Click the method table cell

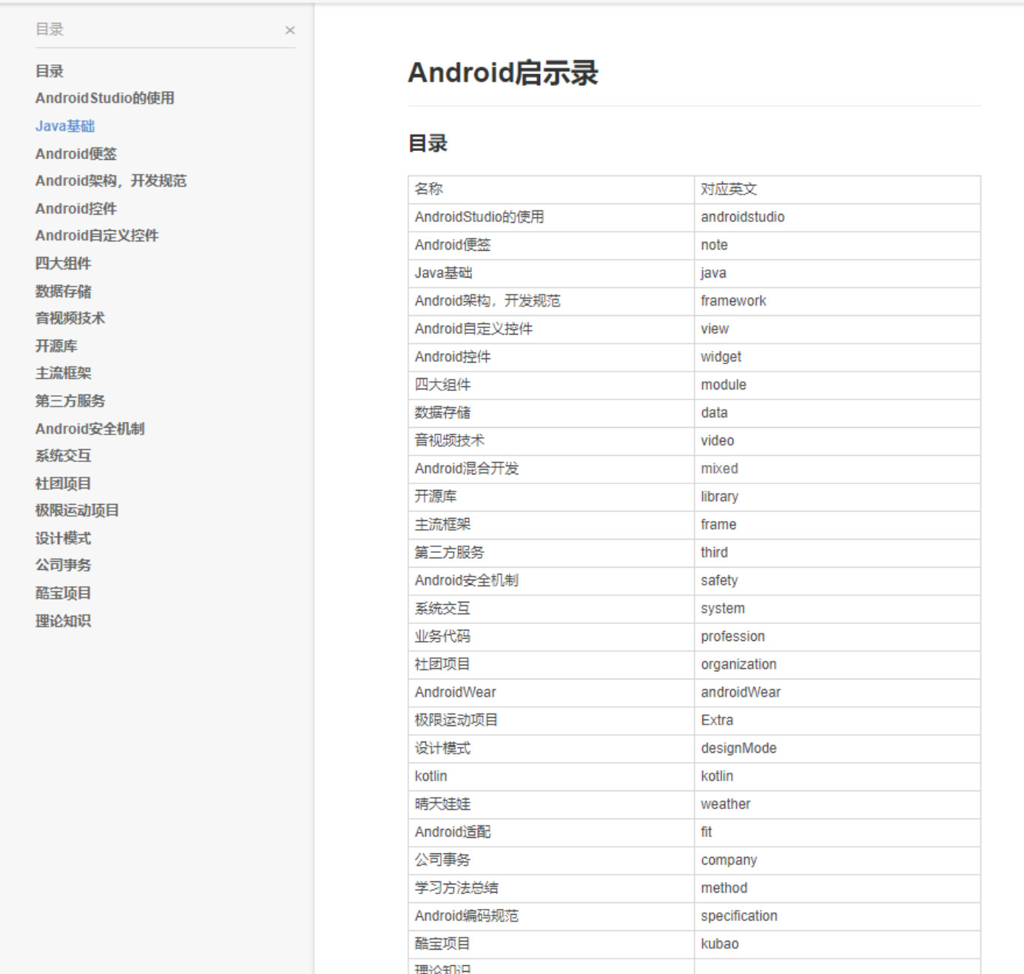click(838, 889)
